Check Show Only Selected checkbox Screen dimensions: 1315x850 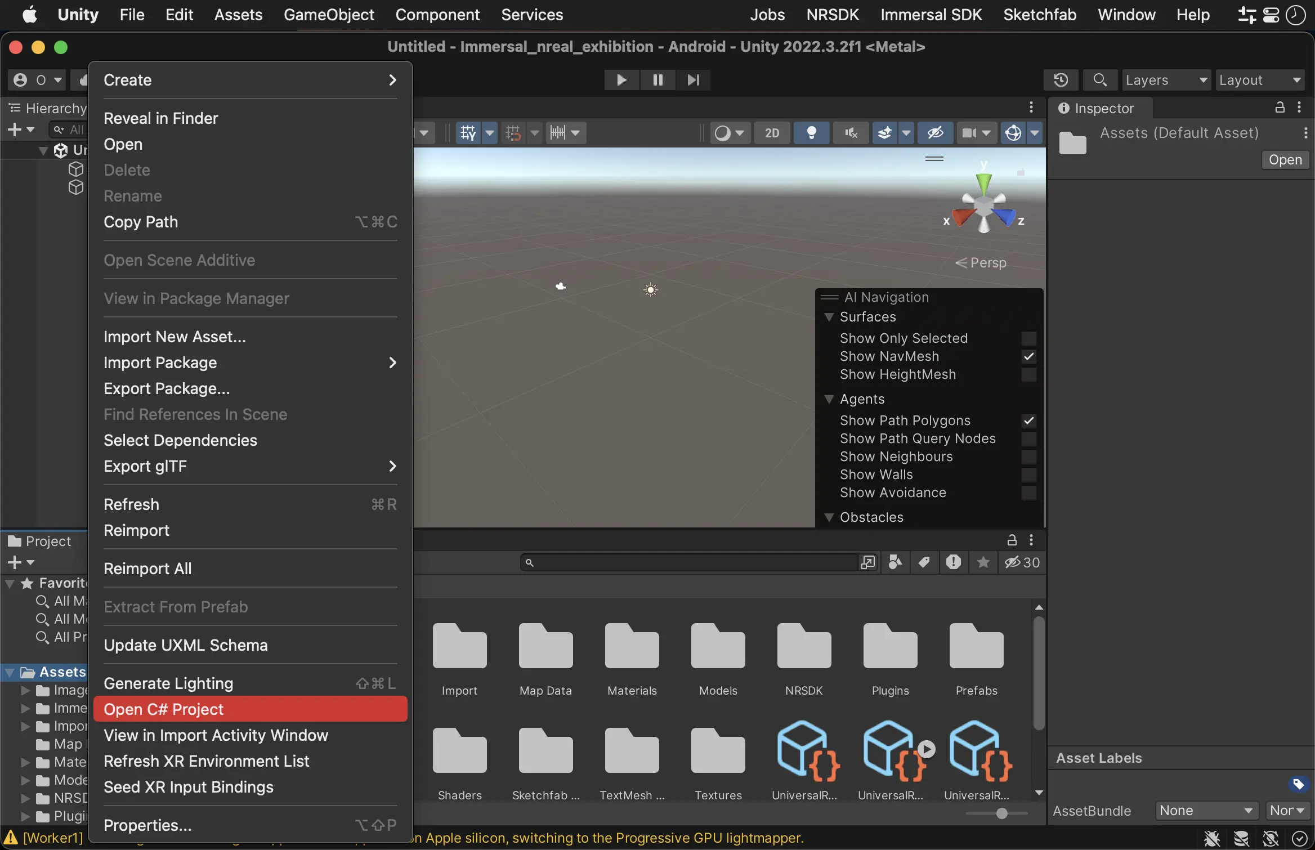click(x=1028, y=338)
